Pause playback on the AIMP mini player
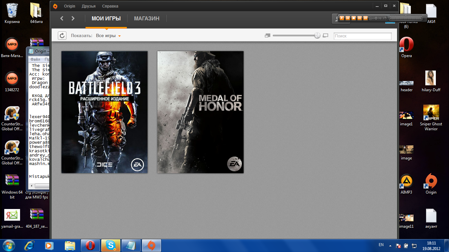Screen dimensions: 449x252 [348, 18]
